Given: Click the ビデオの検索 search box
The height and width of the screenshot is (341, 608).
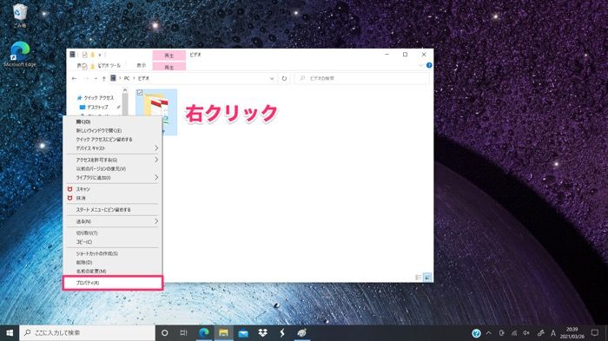Looking at the screenshot, I should click(362, 78).
